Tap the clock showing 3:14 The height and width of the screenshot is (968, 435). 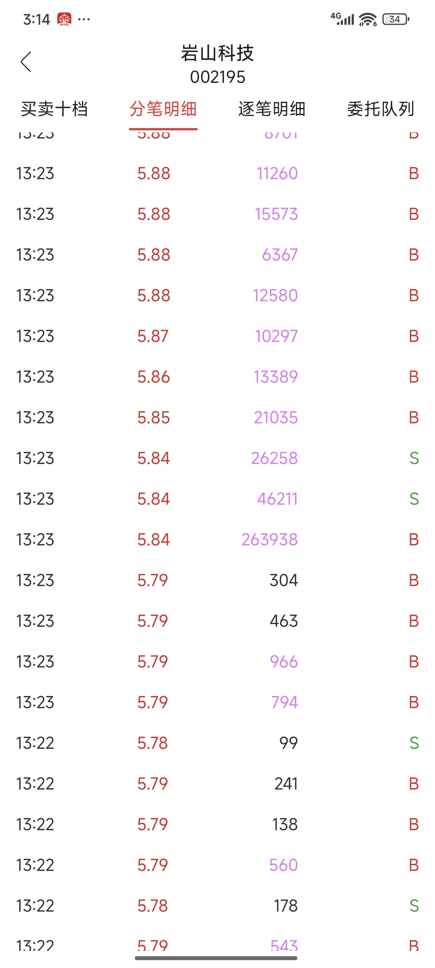tap(36, 20)
